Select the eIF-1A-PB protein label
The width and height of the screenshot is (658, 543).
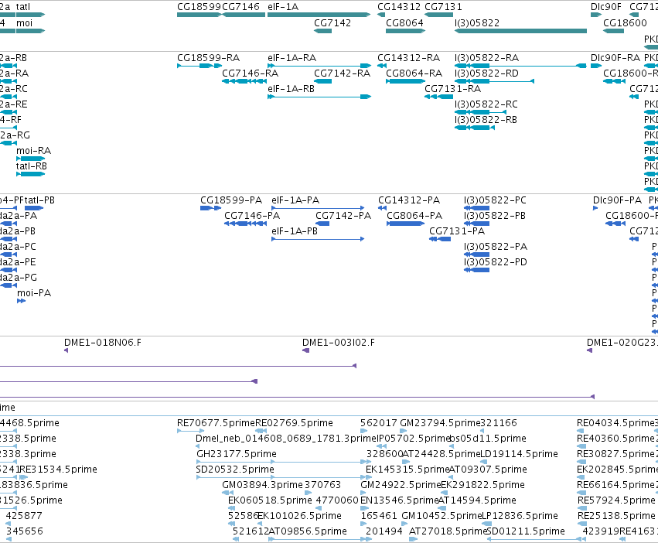[x=295, y=231]
